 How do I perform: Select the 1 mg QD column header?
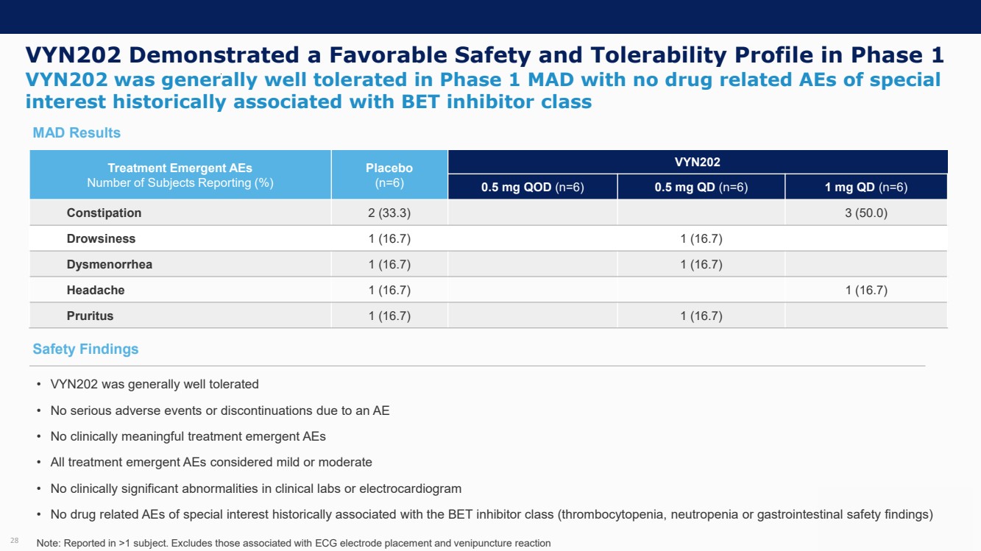pos(866,188)
